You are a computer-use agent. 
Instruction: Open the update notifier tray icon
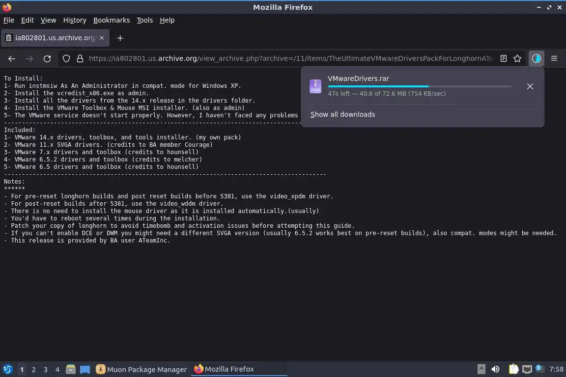coord(538,368)
